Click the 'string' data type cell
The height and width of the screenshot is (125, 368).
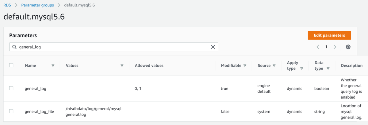click(x=320, y=111)
